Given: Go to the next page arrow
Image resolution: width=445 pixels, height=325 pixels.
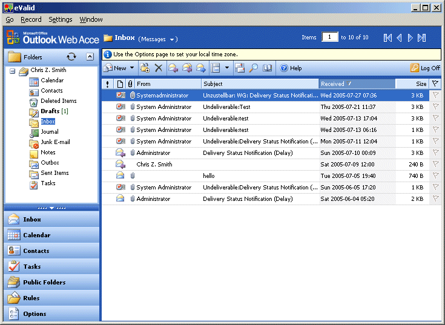Looking at the screenshot, I should pyautogui.click(x=410, y=38).
